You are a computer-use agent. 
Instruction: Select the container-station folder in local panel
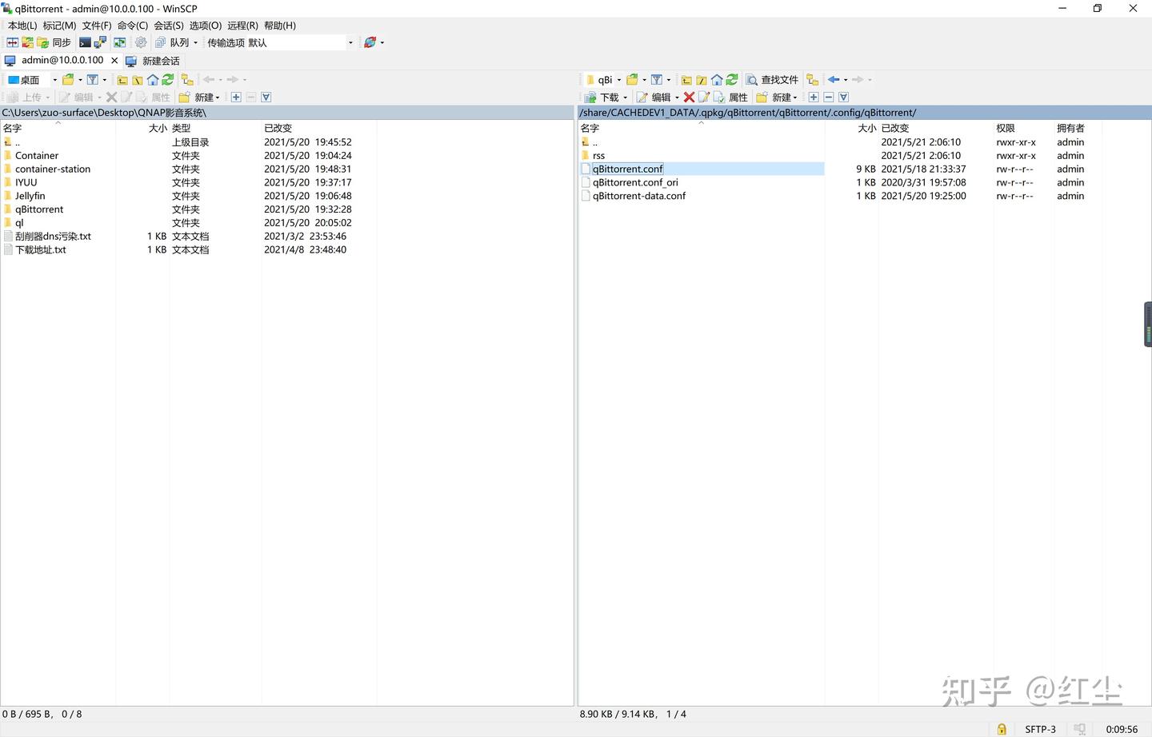click(x=53, y=169)
